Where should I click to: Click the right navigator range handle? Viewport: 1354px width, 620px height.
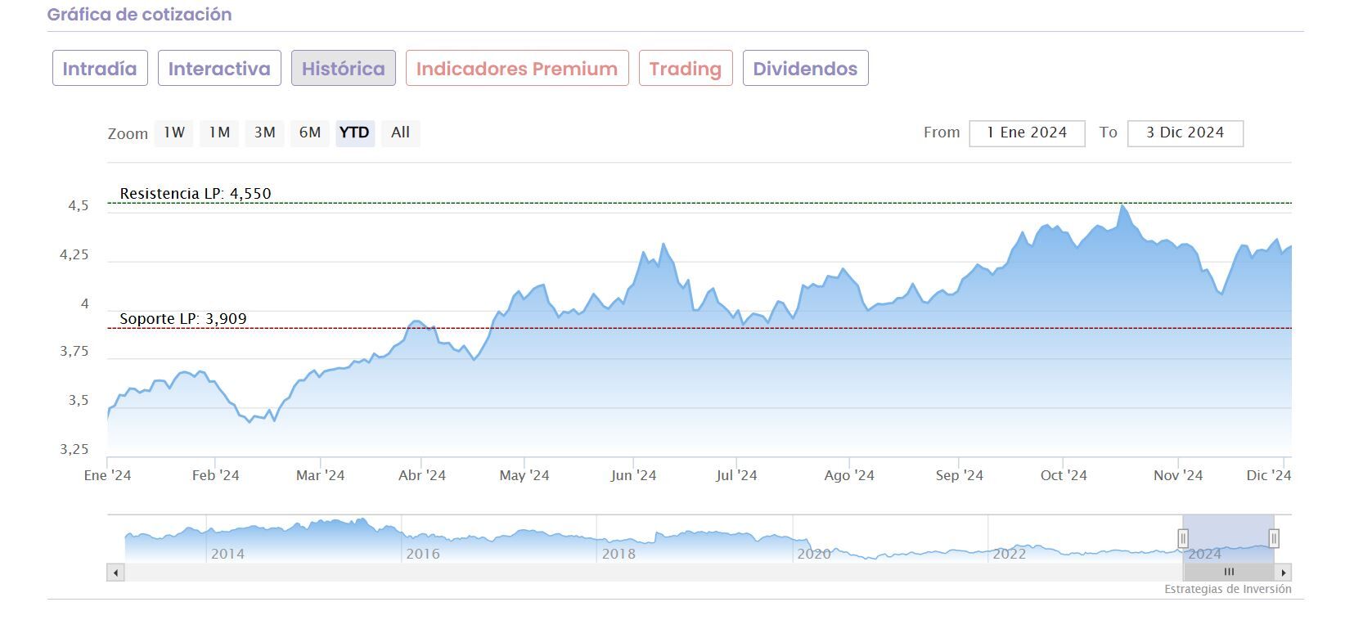(x=1274, y=538)
